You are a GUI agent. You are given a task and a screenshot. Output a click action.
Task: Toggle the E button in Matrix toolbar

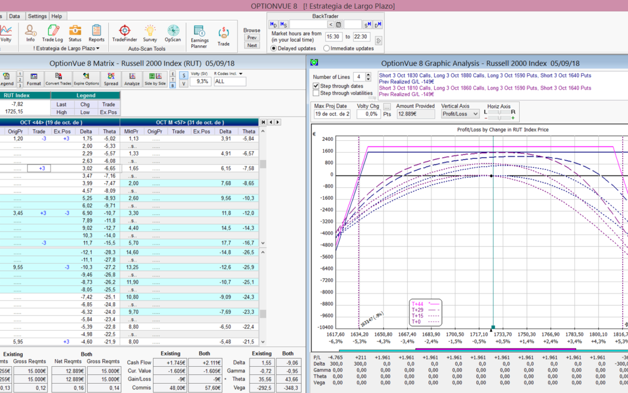(x=173, y=74)
